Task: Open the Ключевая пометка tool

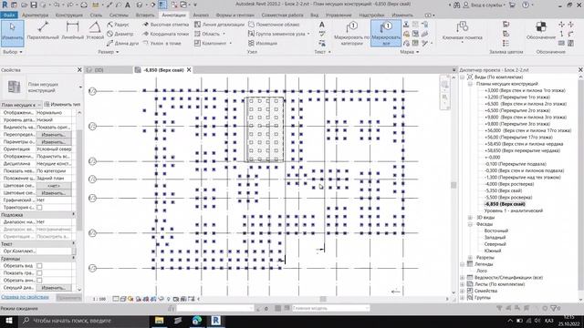Action: pyautogui.click(x=463, y=31)
